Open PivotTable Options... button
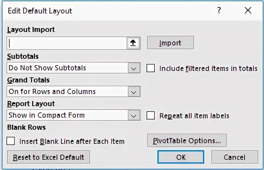Image resolution: width=264 pixels, height=170 pixels. (x=187, y=140)
